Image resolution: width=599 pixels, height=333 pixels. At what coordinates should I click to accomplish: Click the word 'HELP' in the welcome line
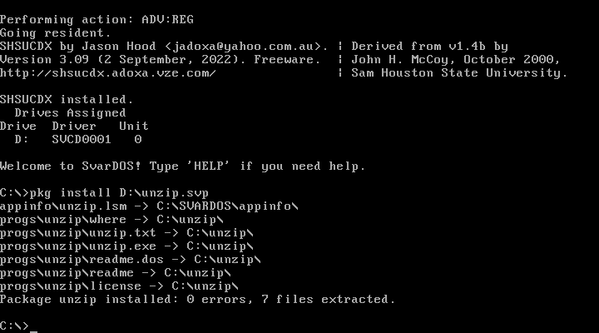216,166
